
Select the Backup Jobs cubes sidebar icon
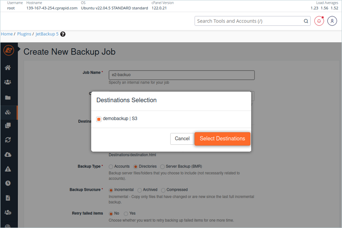pos(8,112)
